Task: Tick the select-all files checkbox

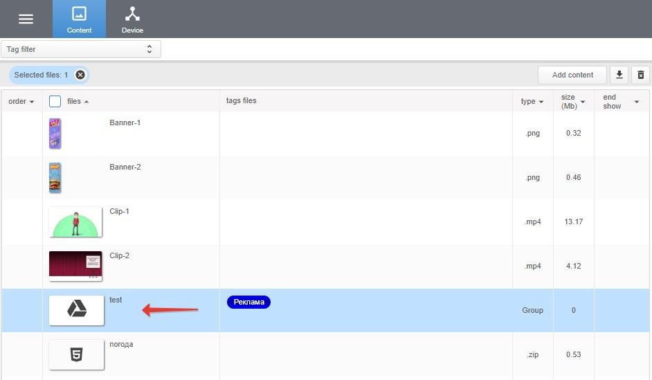Action: (x=55, y=102)
